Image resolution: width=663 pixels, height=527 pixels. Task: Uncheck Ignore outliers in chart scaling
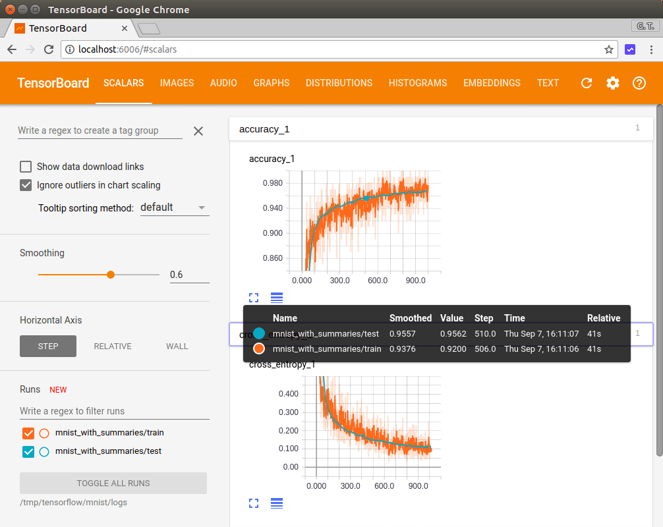pyautogui.click(x=26, y=185)
